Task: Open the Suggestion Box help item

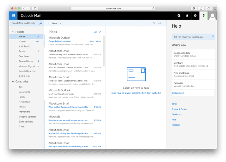Action: tap(193, 54)
